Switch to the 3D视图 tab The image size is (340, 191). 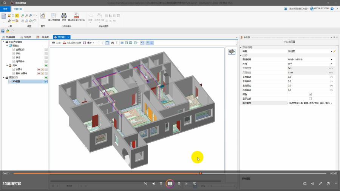coord(26,37)
